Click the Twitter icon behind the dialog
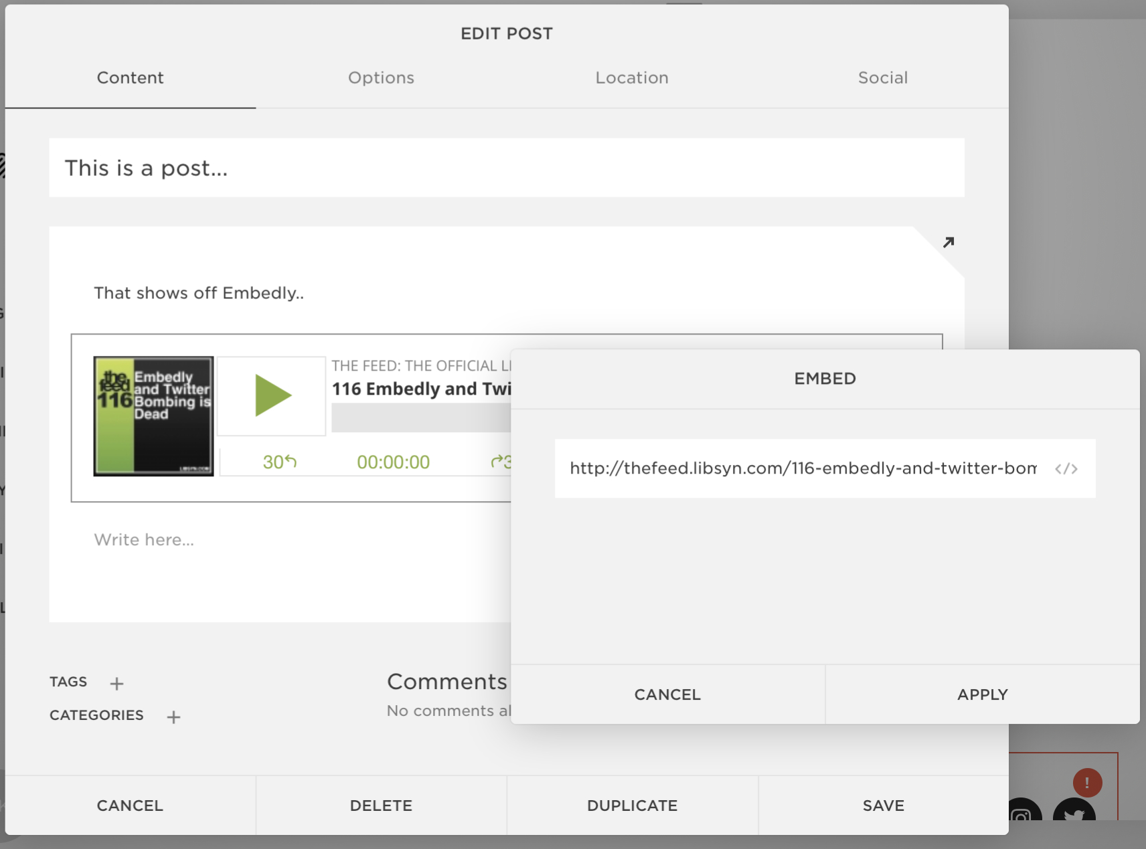1146x849 pixels. tap(1074, 811)
